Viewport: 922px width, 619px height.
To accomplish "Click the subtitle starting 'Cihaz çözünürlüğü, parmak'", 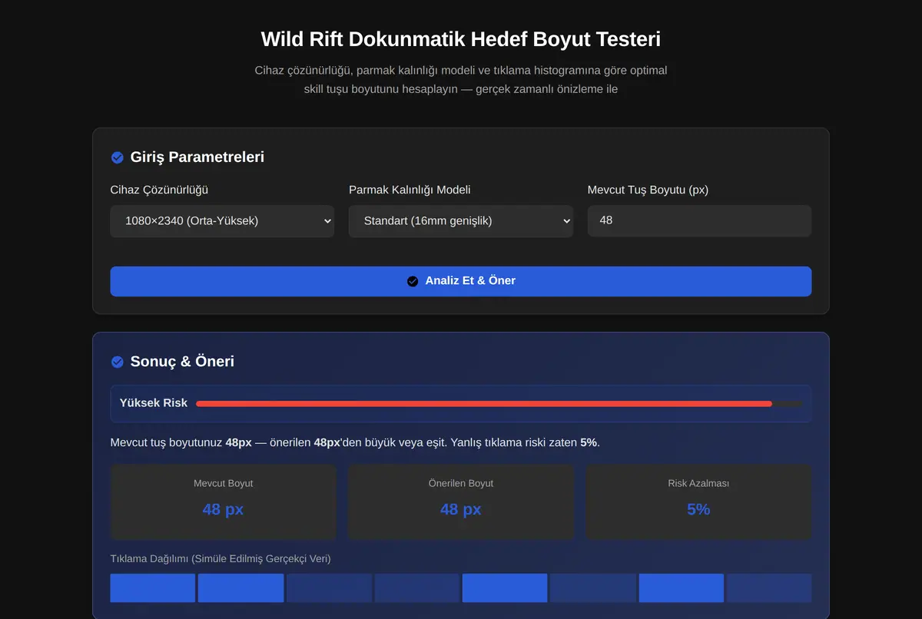I will point(461,80).
